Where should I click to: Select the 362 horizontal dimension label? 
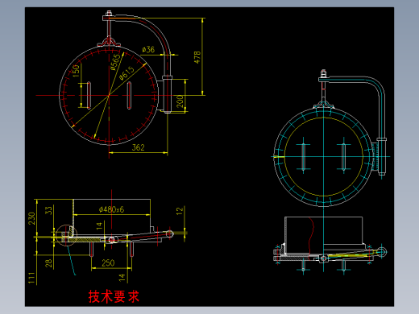(138, 147)
